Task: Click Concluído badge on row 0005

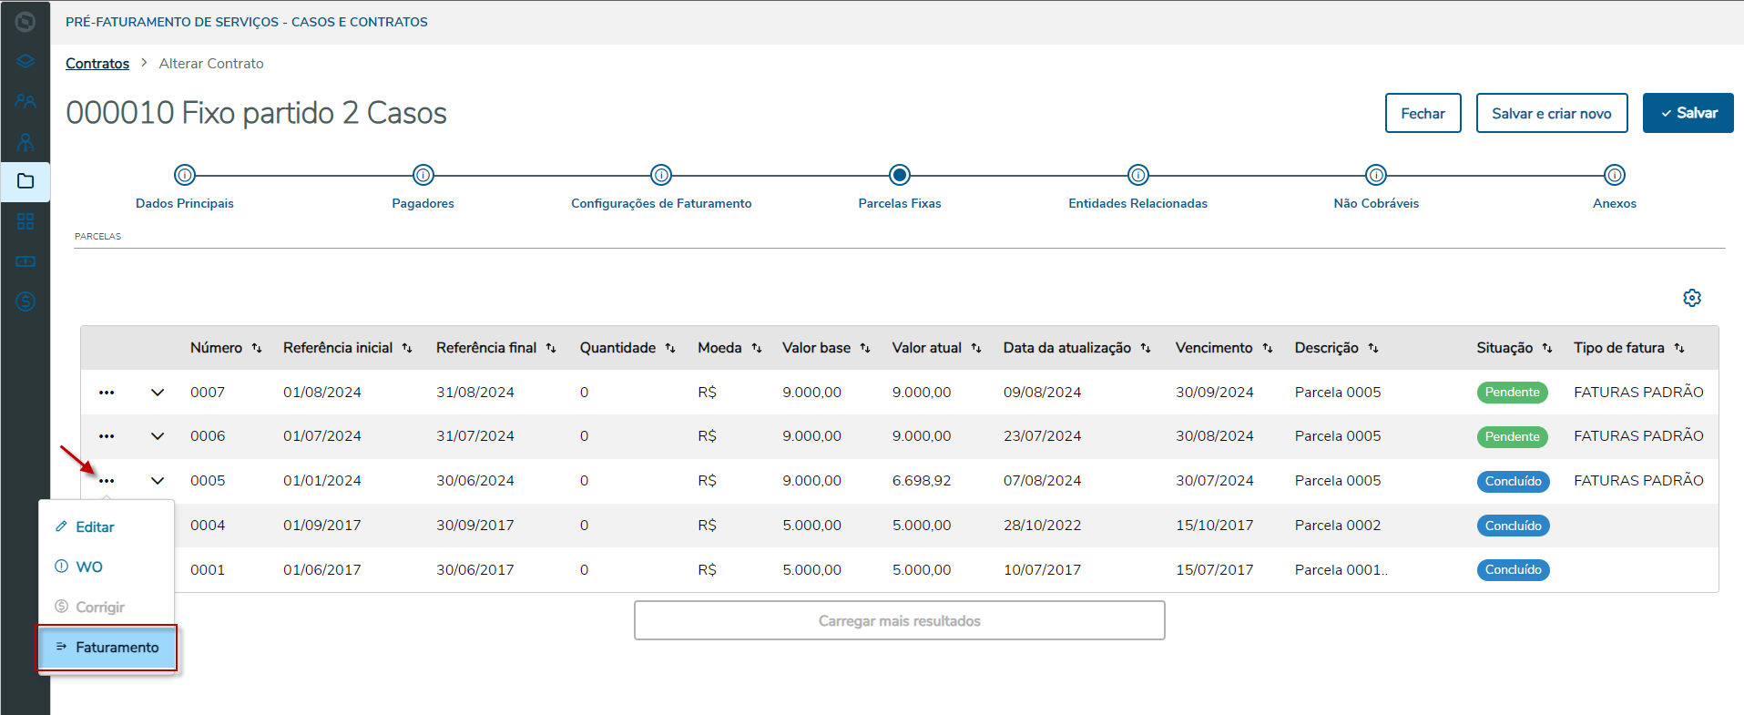Action: 1513,481
